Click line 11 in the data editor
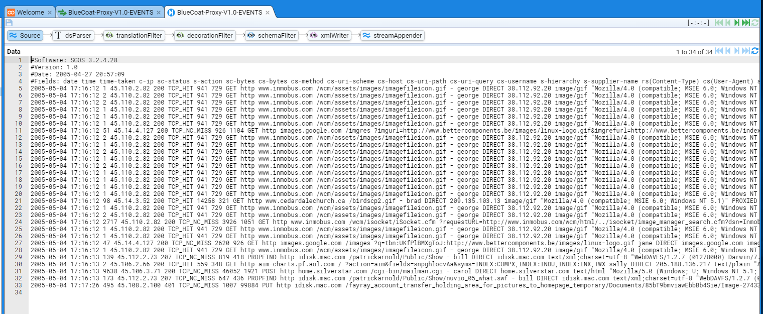Image resolution: width=763 pixels, height=314 pixels. (x=201, y=131)
